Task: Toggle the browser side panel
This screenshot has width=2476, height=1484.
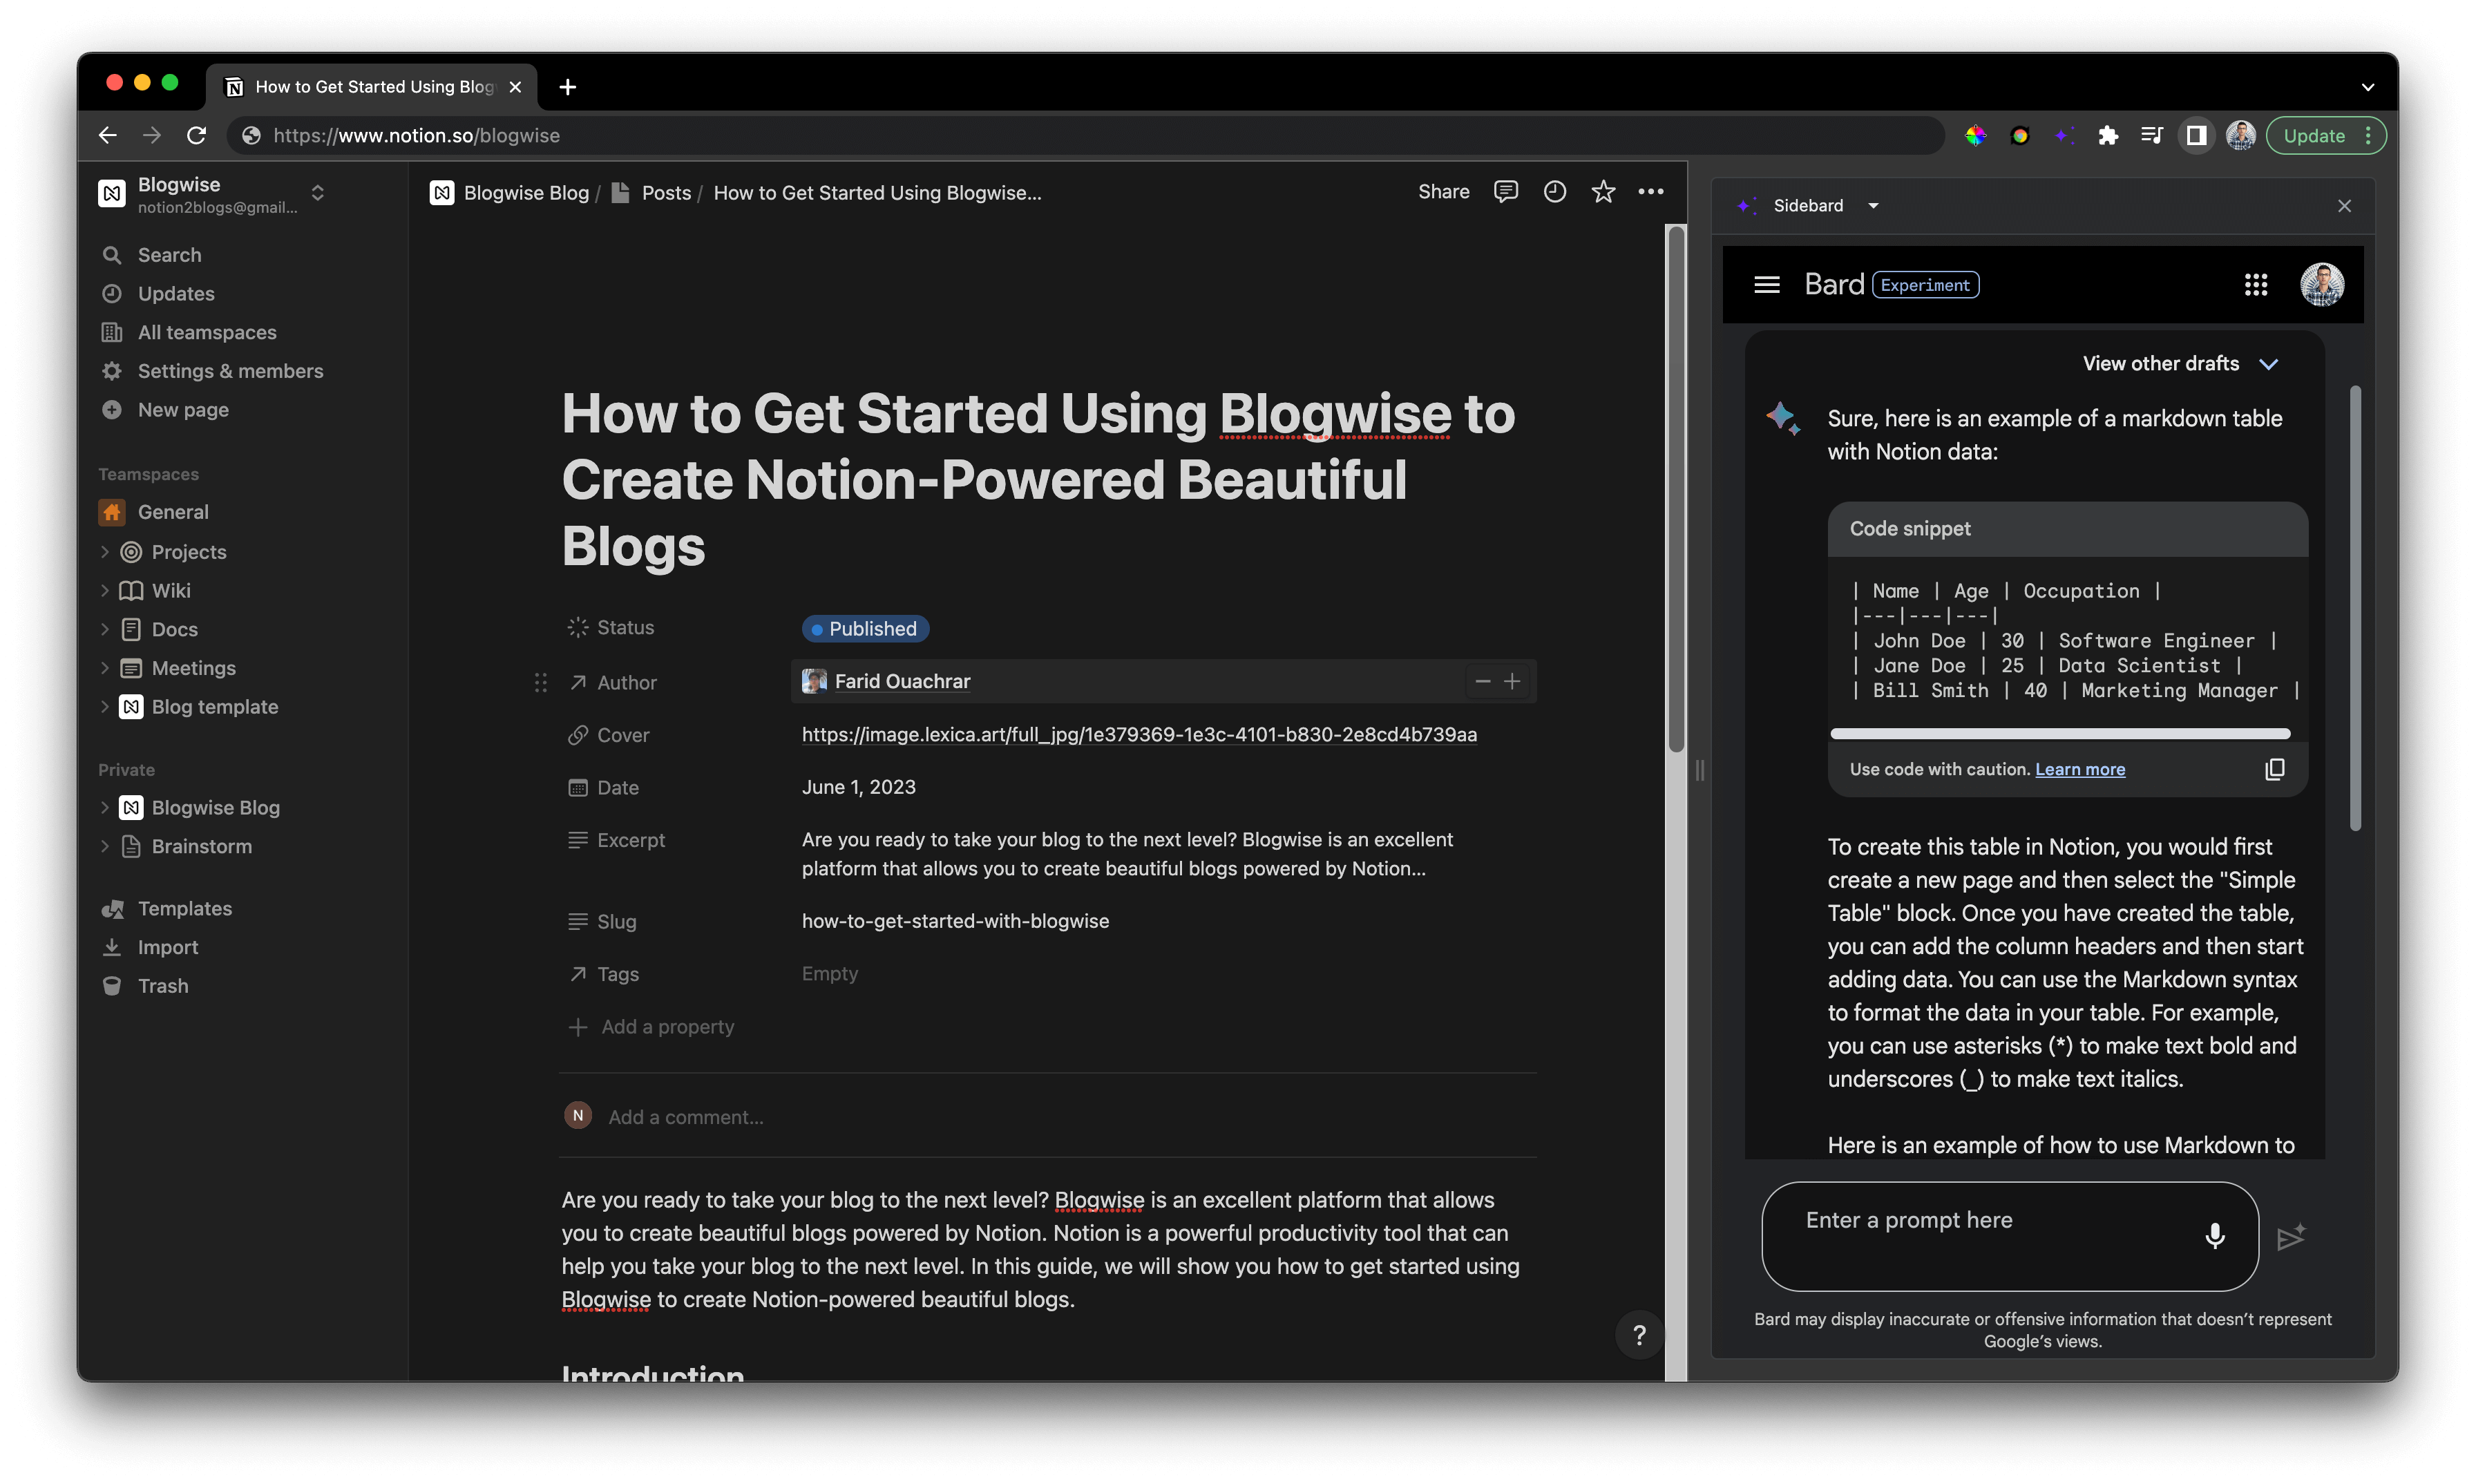Action: click(2196, 136)
